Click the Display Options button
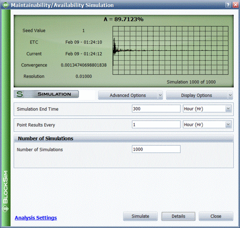The image size is (240, 228). point(197,95)
